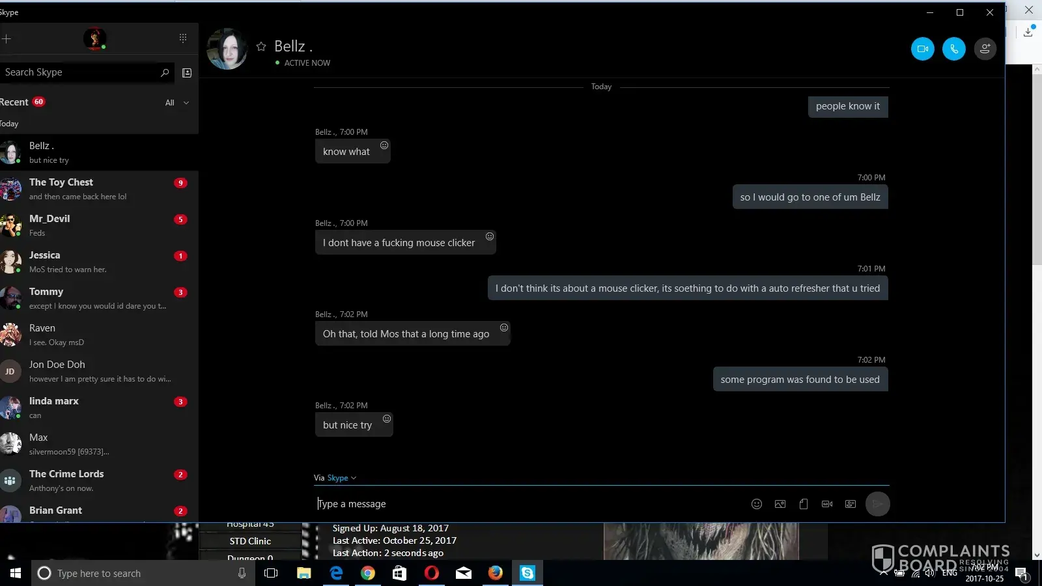Screen dimensions: 1042x586
Task: Click the add people to conversation icon
Action: click(x=985, y=49)
